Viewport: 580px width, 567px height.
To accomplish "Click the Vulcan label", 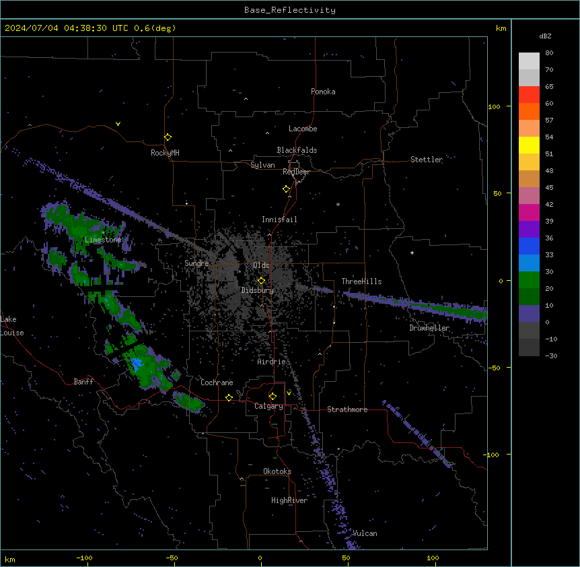I will coord(365,533).
